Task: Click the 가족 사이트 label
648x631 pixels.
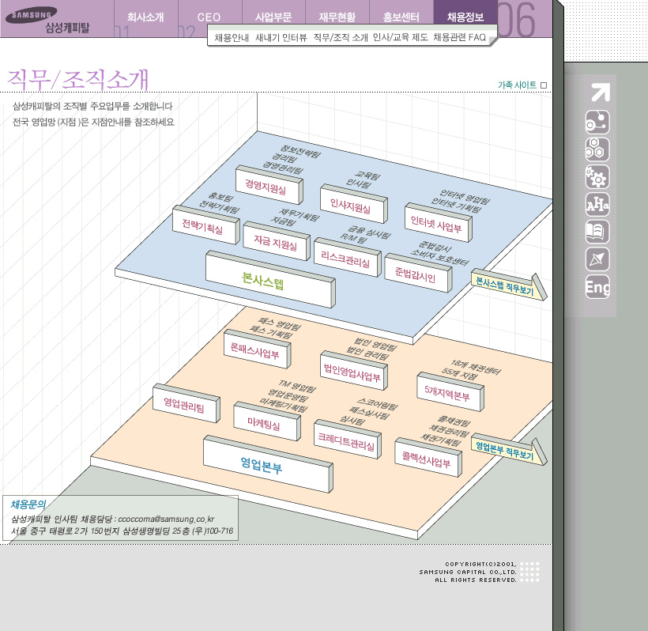Action: tap(517, 85)
